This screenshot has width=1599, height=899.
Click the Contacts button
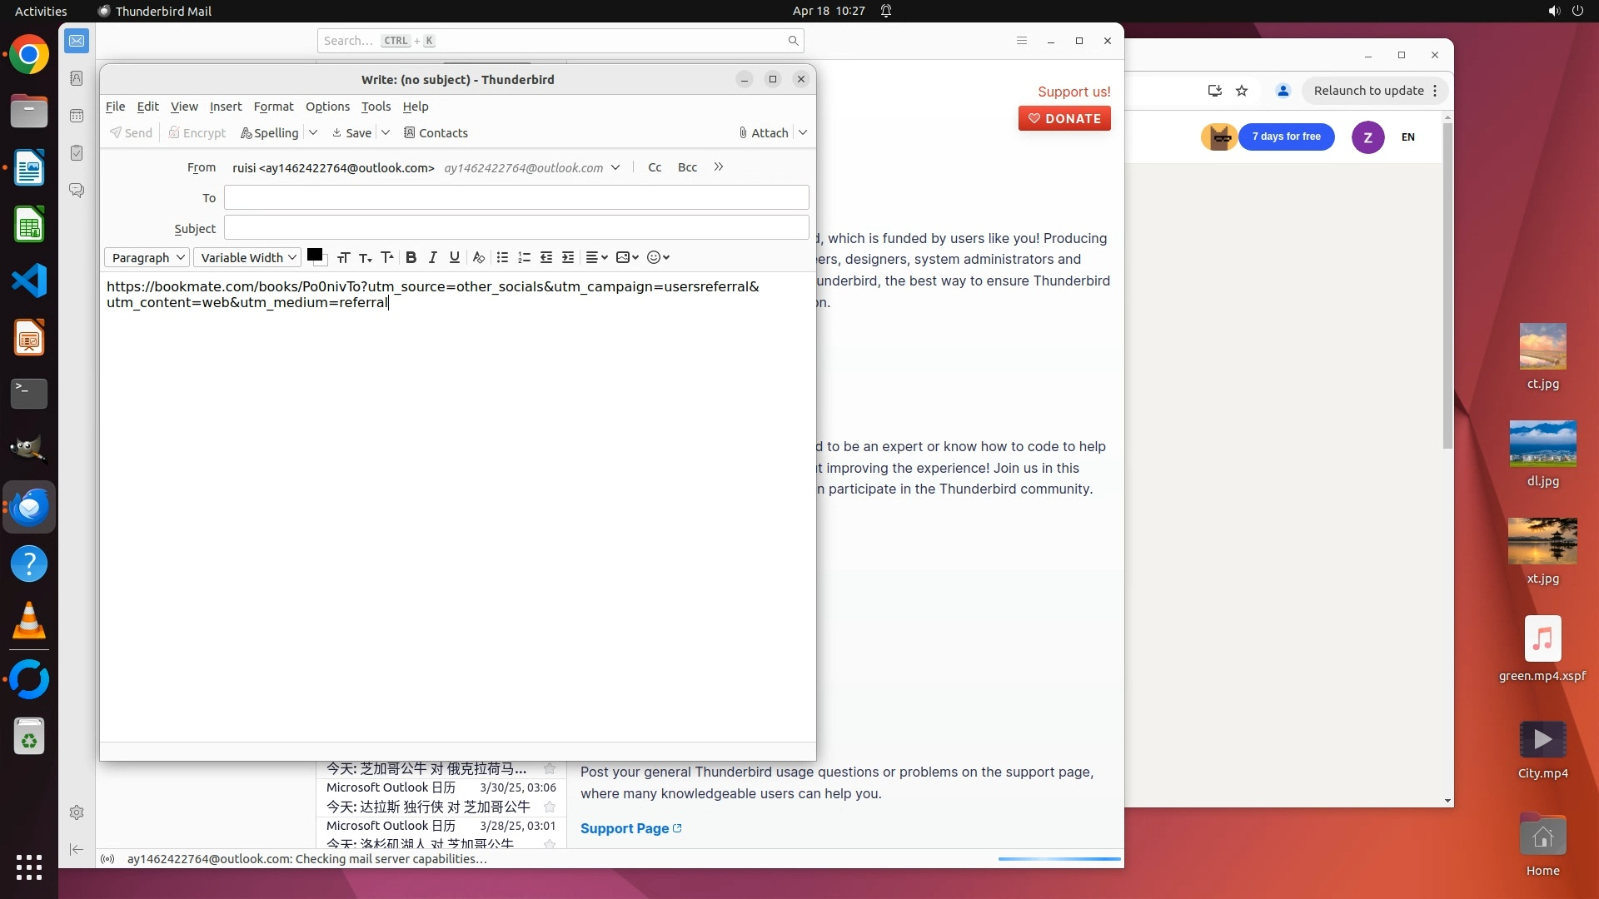pos(436,133)
